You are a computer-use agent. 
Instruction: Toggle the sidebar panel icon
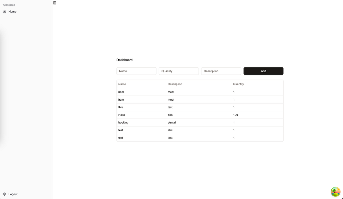click(x=55, y=3)
